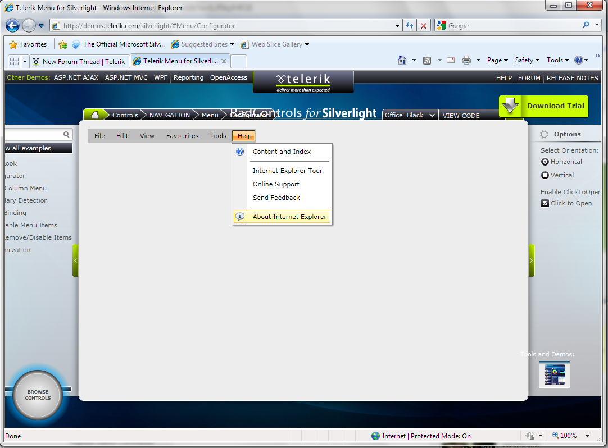Open the View menu item
Image resolution: width=608 pixels, height=448 pixels.
pyautogui.click(x=147, y=136)
